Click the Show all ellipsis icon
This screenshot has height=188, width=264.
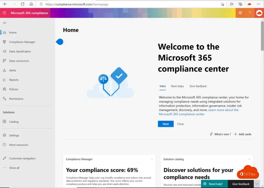(x=5, y=168)
